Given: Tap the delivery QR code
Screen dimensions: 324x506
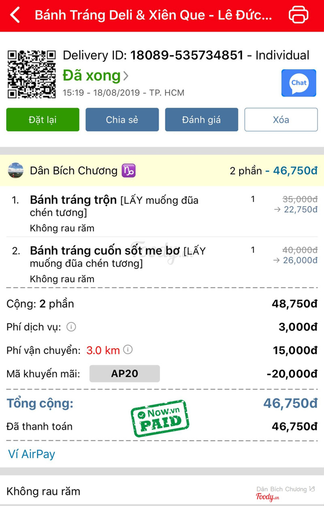Looking at the screenshot, I should pyautogui.click(x=32, y=74).
